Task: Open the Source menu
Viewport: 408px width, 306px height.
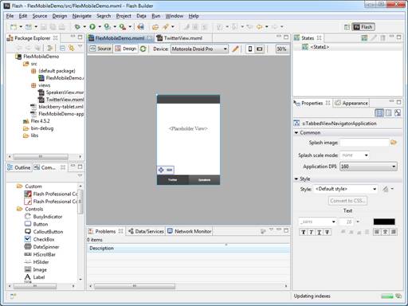Action: [40, 16]
